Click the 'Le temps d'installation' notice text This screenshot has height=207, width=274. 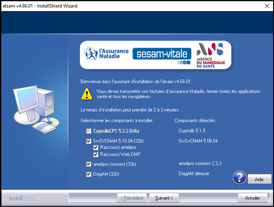point(130,110)
